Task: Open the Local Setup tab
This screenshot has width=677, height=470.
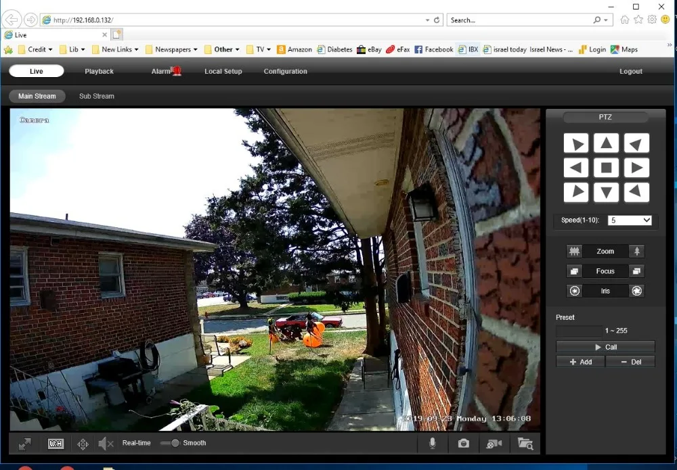Action: pos(223,71)
